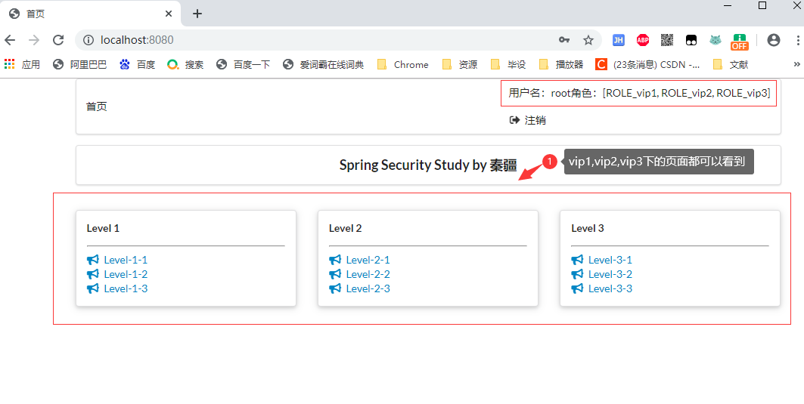
Task: Toggle the green OFF extension icon
Action: pyautogui.click(x=739, y=41)
